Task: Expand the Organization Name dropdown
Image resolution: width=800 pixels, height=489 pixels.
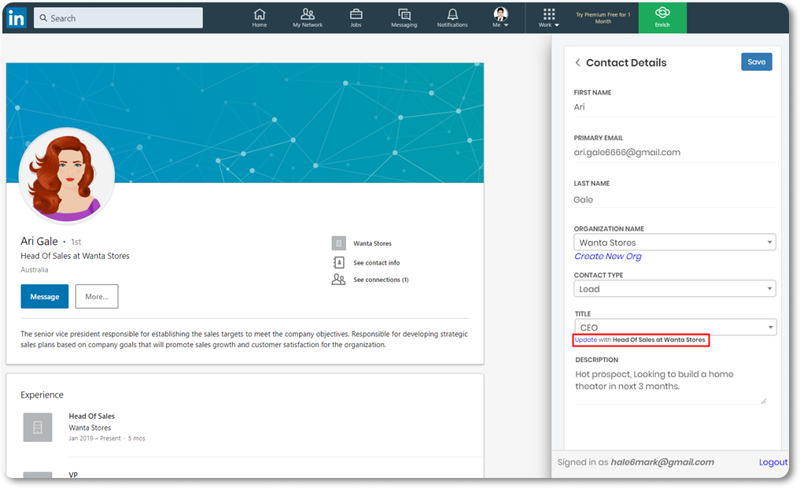Action: [769, 243]
